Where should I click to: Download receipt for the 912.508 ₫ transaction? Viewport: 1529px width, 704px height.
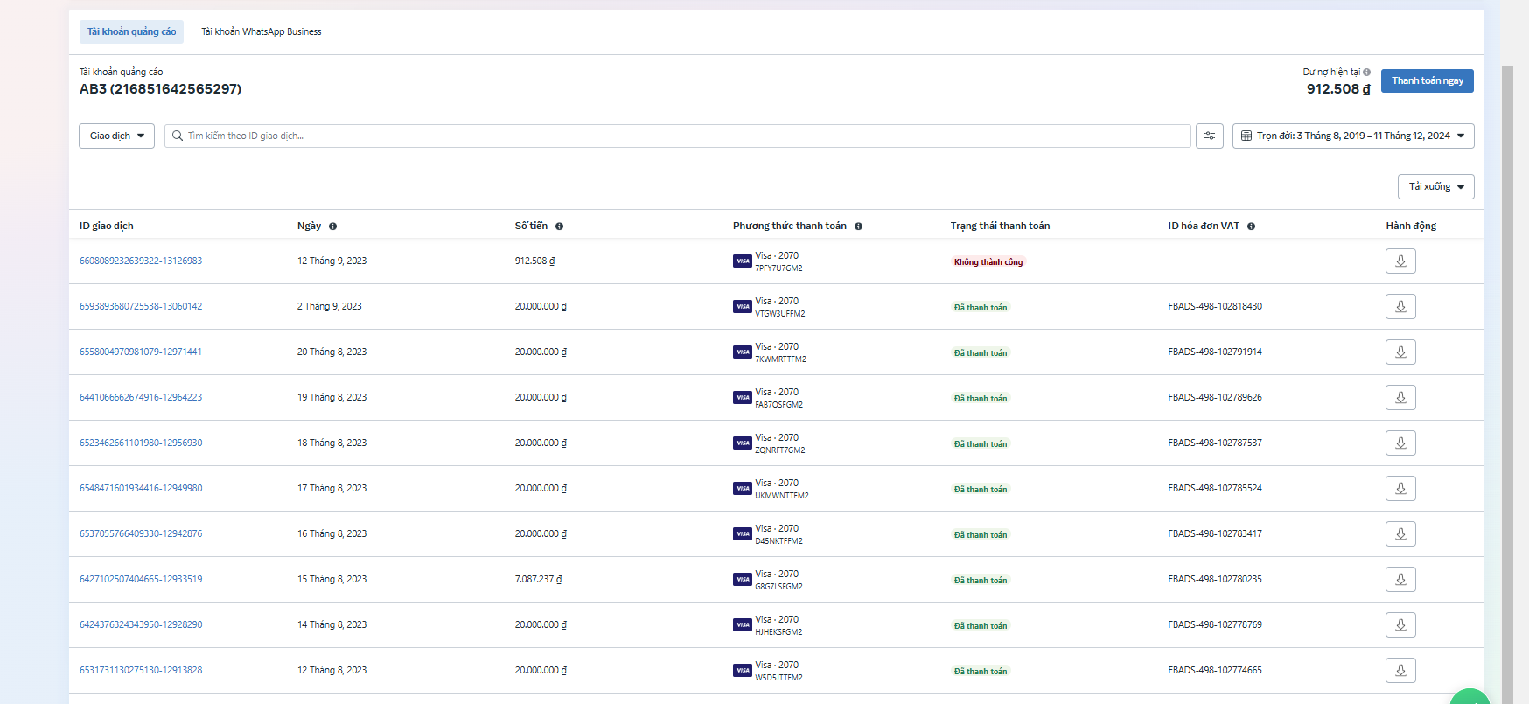point(1400,261)
